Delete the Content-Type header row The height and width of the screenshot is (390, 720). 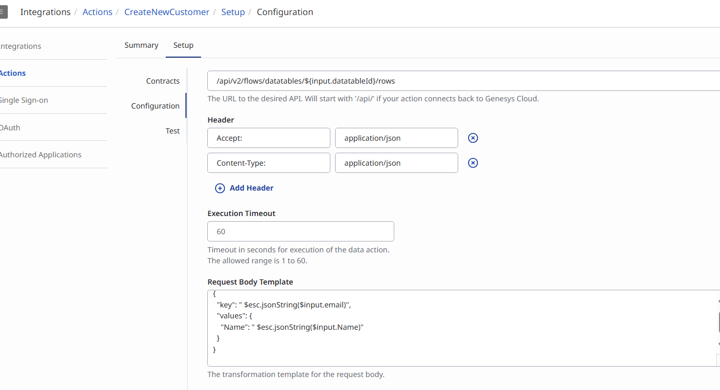click(473, 163)
